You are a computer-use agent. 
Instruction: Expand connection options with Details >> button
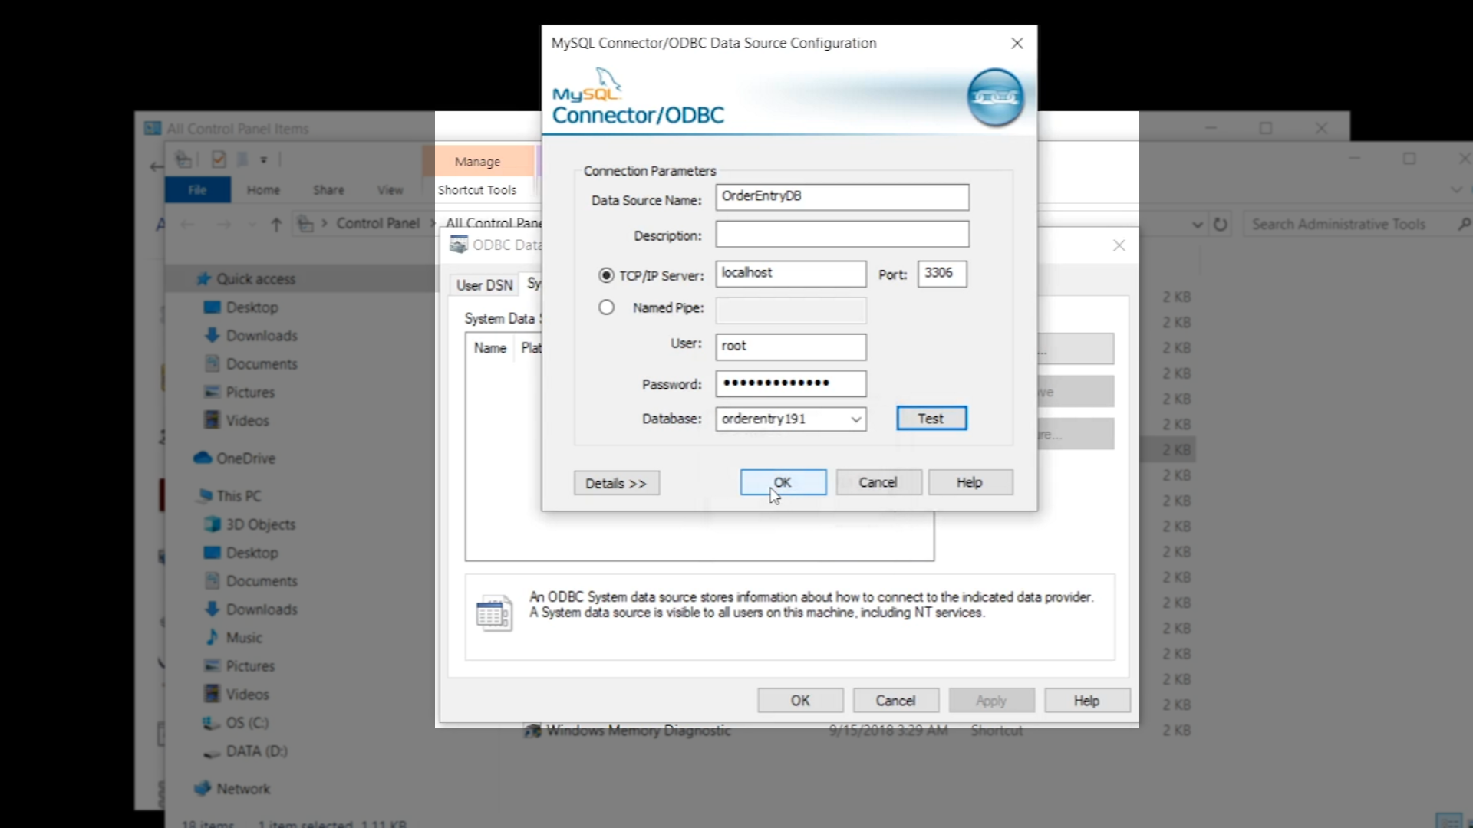tap(616, 483)
